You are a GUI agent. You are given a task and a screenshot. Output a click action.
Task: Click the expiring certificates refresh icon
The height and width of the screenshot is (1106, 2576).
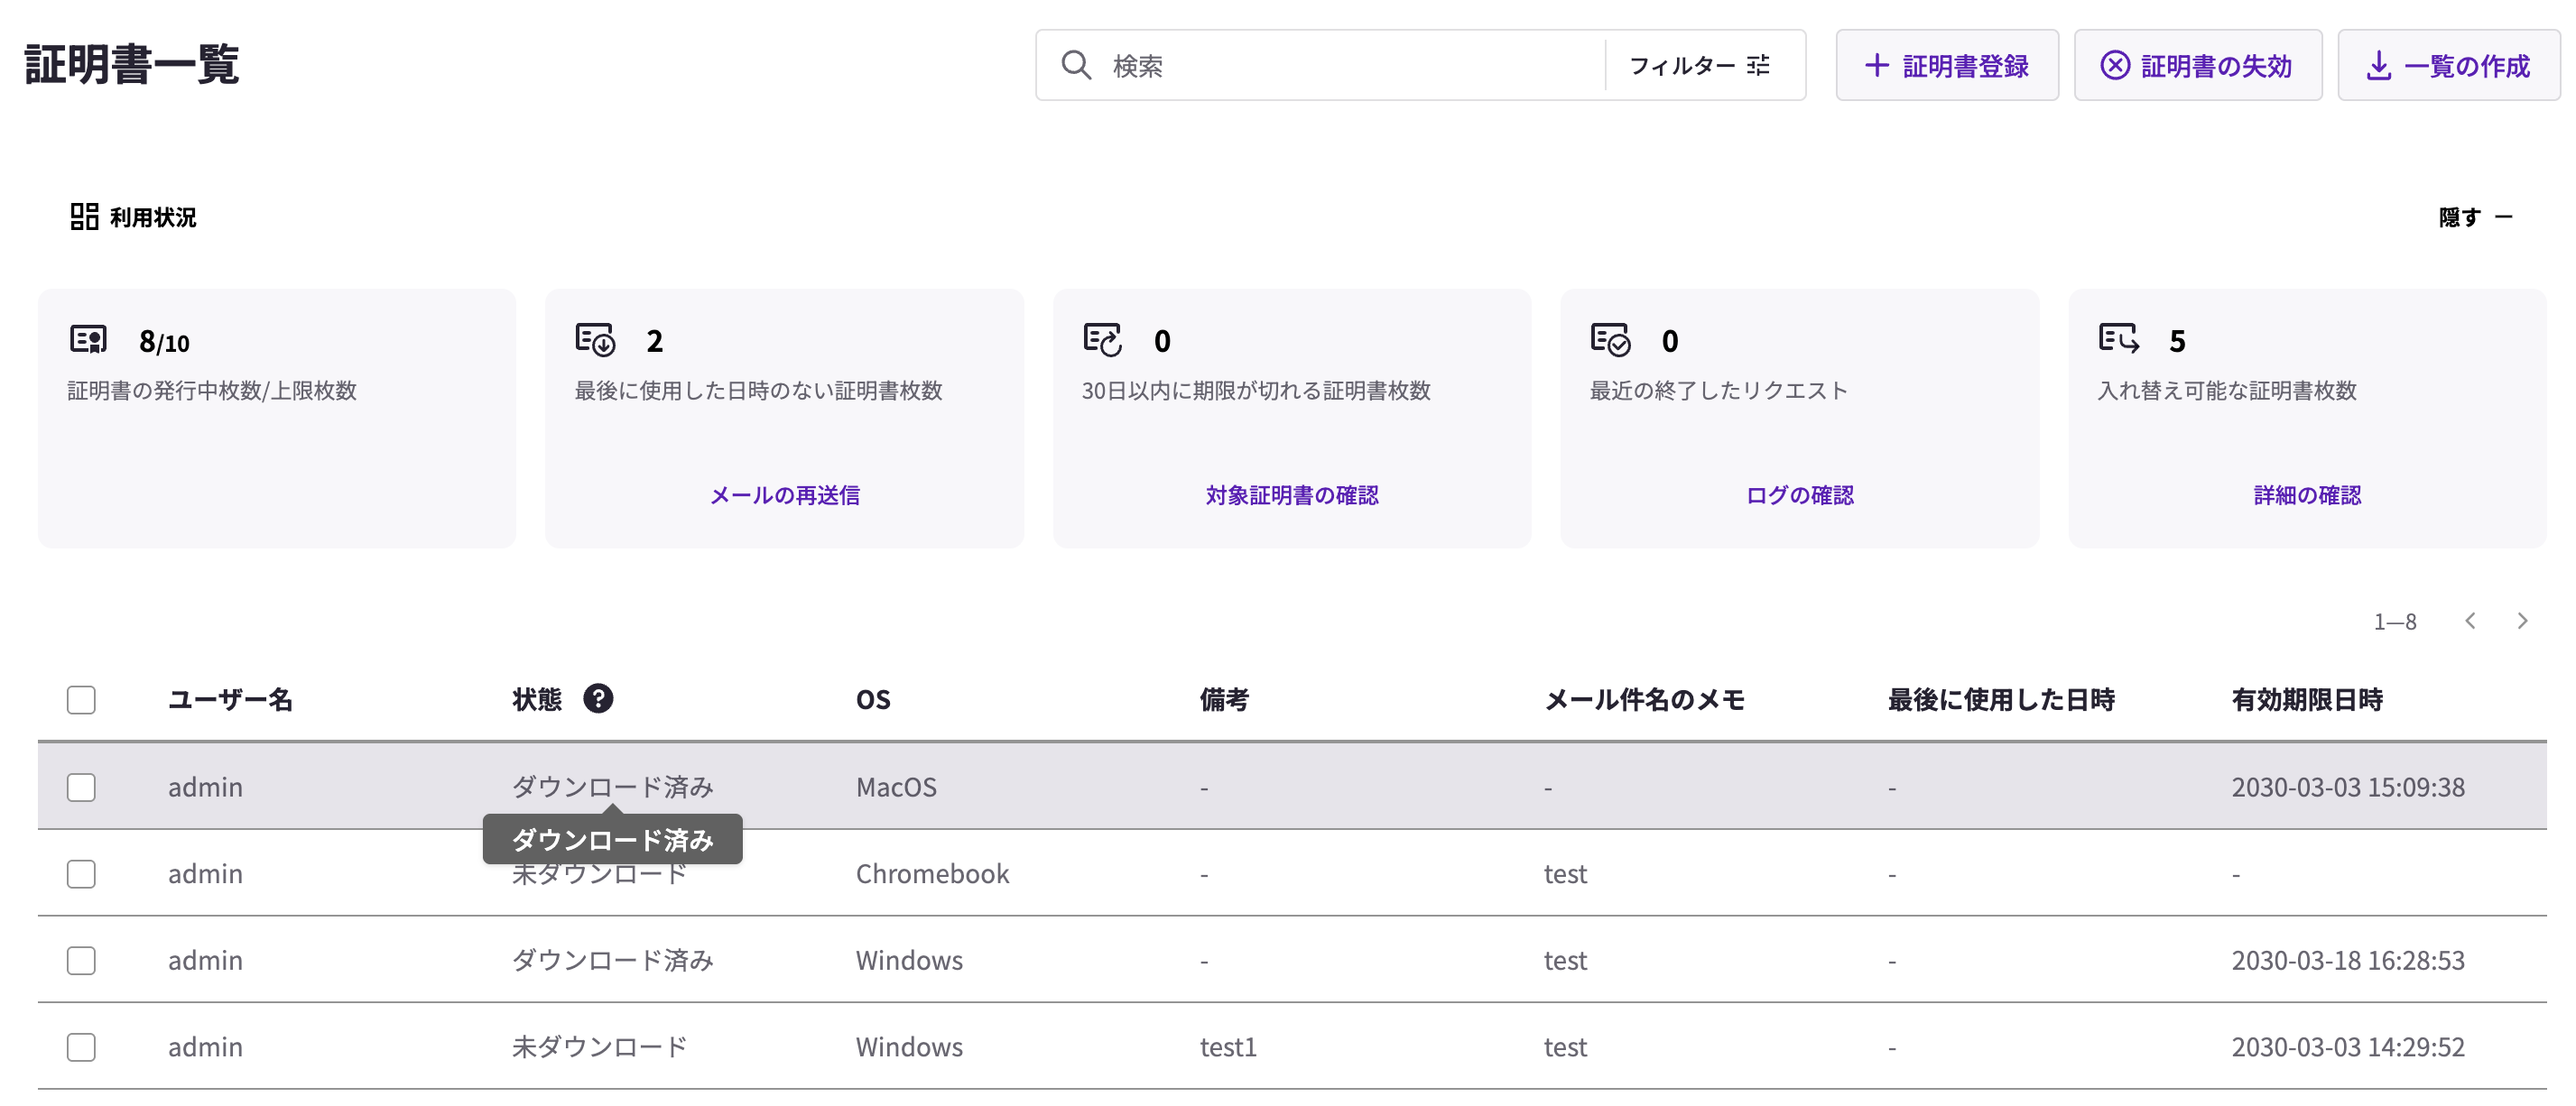point(1103,340)
